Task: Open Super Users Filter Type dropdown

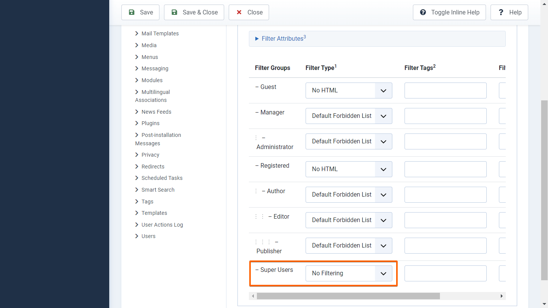Action: pyautogui.click(x=349, y=273)
